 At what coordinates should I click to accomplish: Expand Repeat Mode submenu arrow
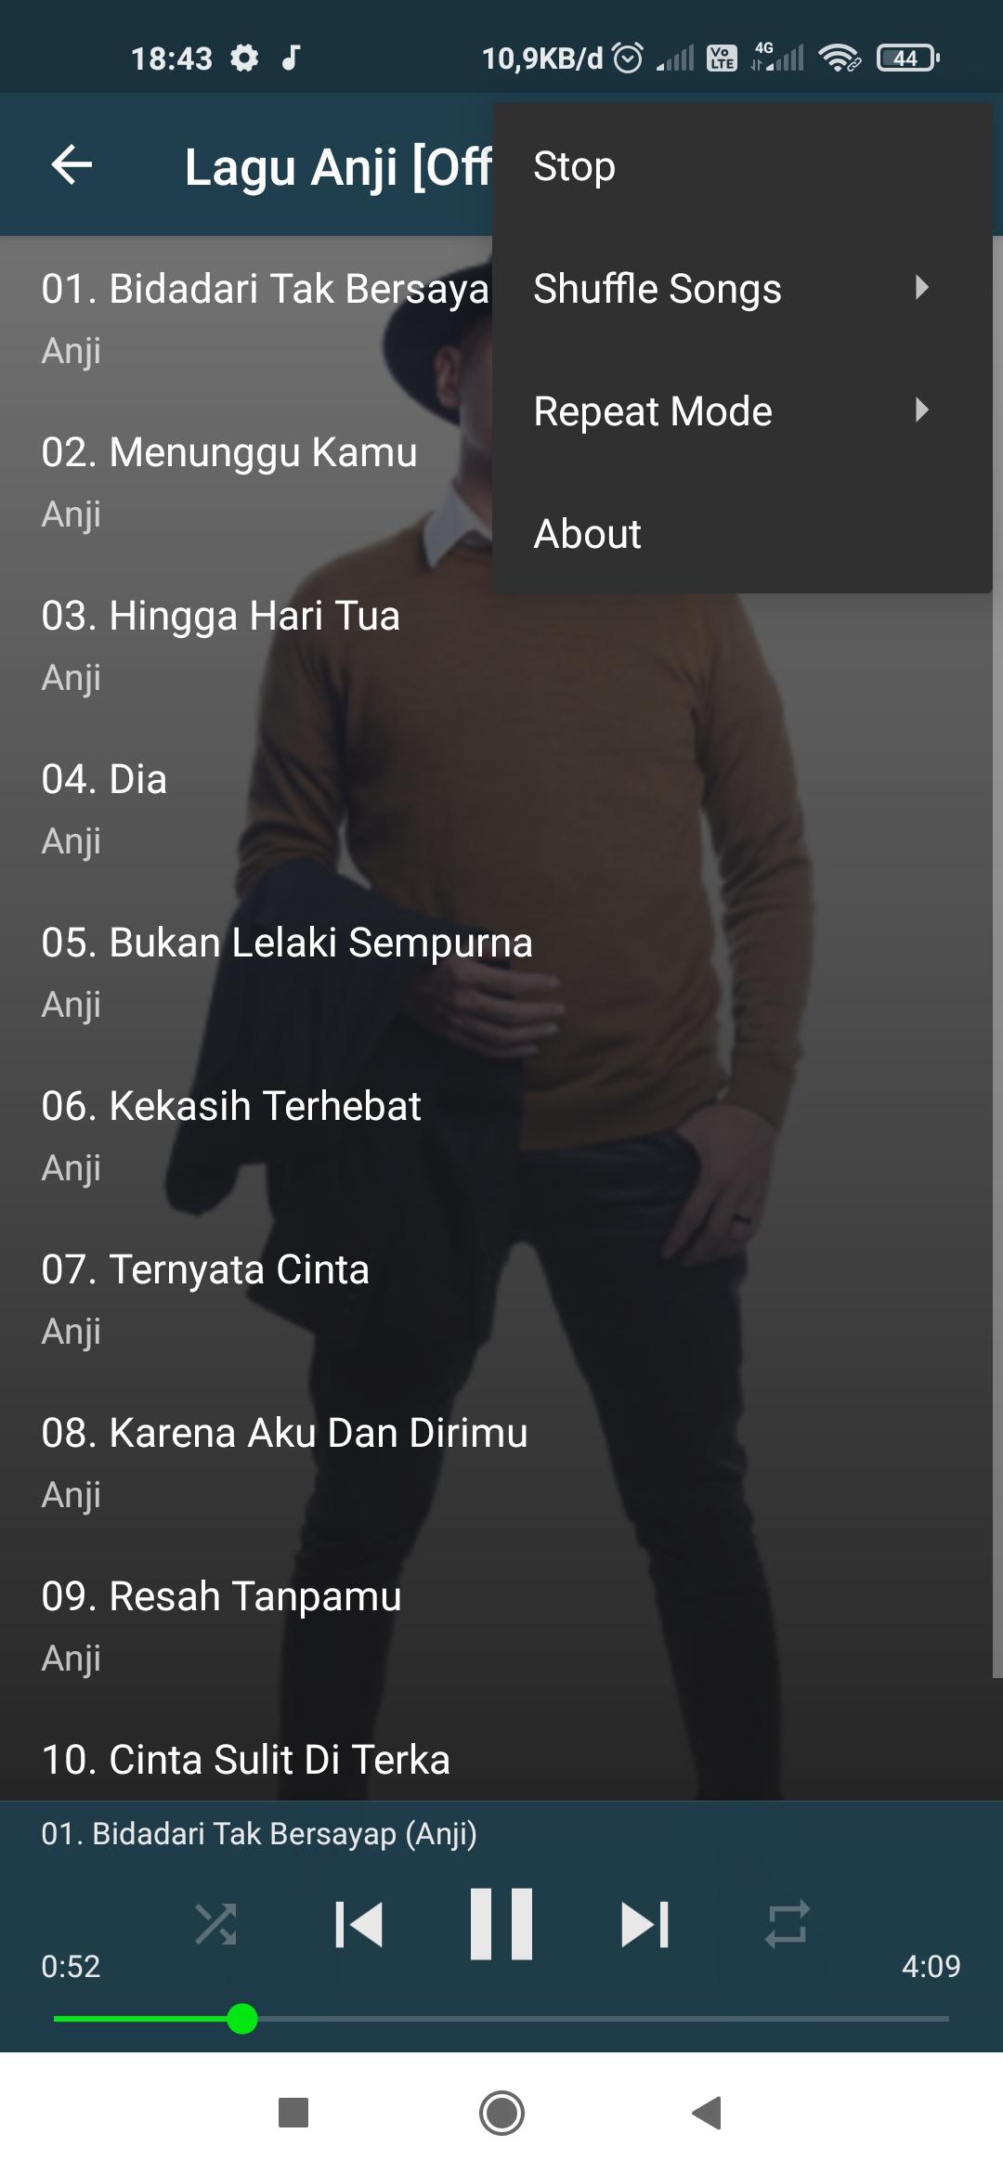pyautogui.click(x=921, y=410)
